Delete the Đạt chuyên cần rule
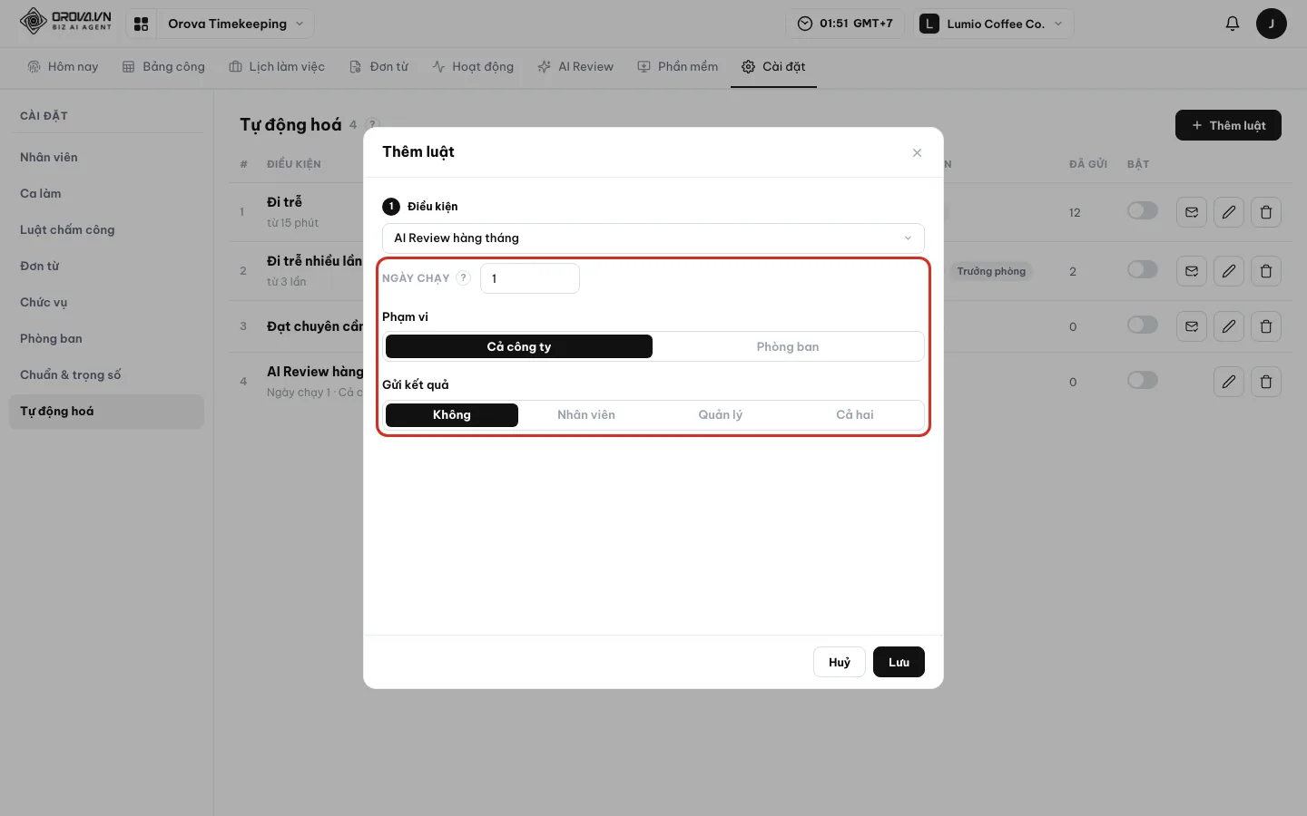The width and height of the screenshot is (1307, 816). (x=1266, y=326)
